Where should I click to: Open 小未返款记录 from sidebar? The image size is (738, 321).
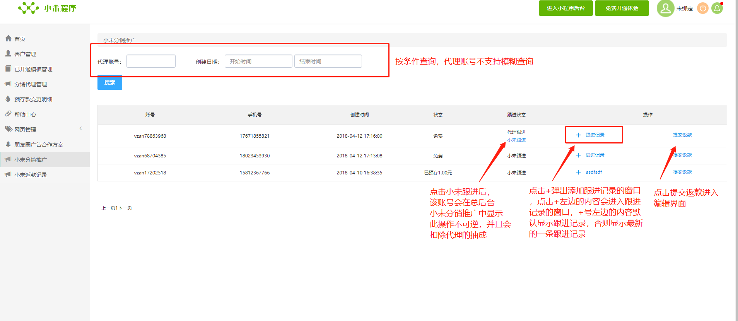[31, 175]
